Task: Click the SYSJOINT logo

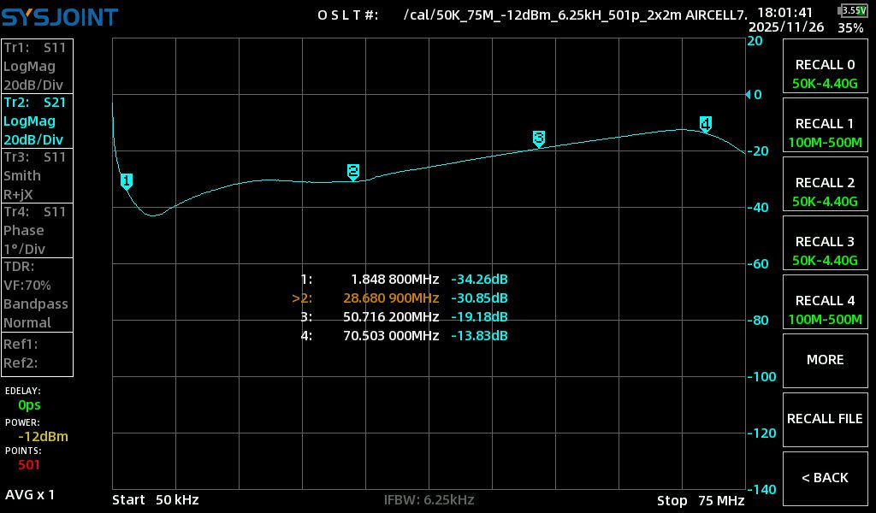Action: pos(60,16)
